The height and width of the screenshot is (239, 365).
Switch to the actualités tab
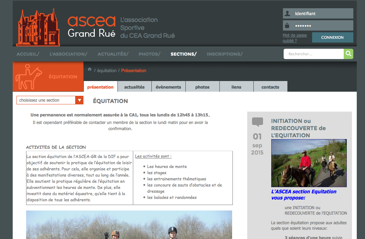coord(134,87)
